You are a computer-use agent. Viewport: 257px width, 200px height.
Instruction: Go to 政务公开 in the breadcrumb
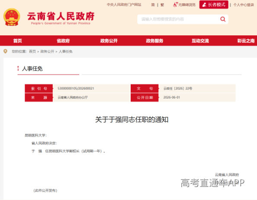click(47, 52)
